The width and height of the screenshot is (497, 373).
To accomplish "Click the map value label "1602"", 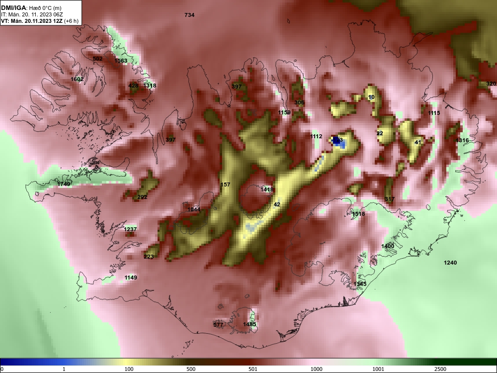I will (x=77, y=79).
